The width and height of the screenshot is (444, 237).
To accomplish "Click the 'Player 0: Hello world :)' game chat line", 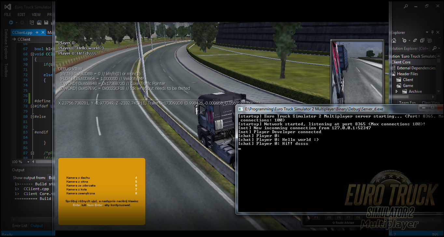I will pyautogui.click(x=81, y=48).
